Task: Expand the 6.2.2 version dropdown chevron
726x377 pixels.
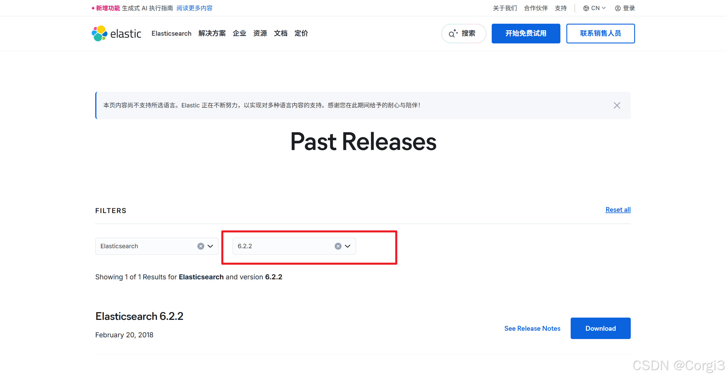Action: tap(348, 246)
